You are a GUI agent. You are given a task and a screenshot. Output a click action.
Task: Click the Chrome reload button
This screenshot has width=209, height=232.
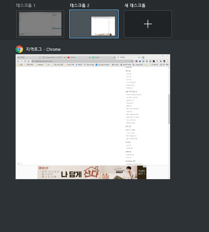point(25,61)
